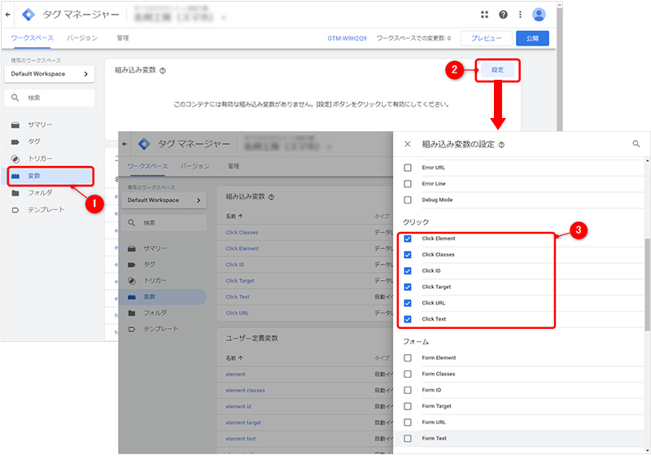Viewport: 651px width, 464px height.
Task: Click the dimmed window's タグ icon
Action: coord(132,265)
